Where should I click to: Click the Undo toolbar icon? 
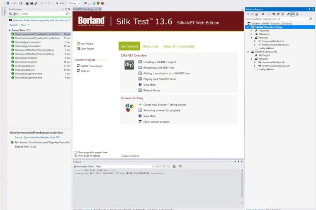[x=42, y=3]
